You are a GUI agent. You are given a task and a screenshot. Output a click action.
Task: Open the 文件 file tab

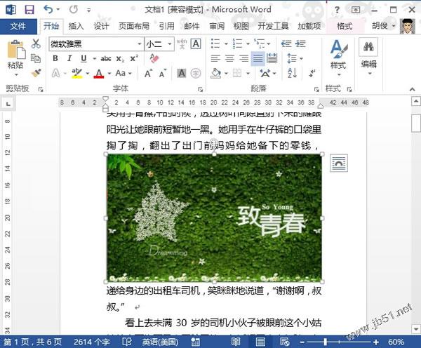point(18,26)
